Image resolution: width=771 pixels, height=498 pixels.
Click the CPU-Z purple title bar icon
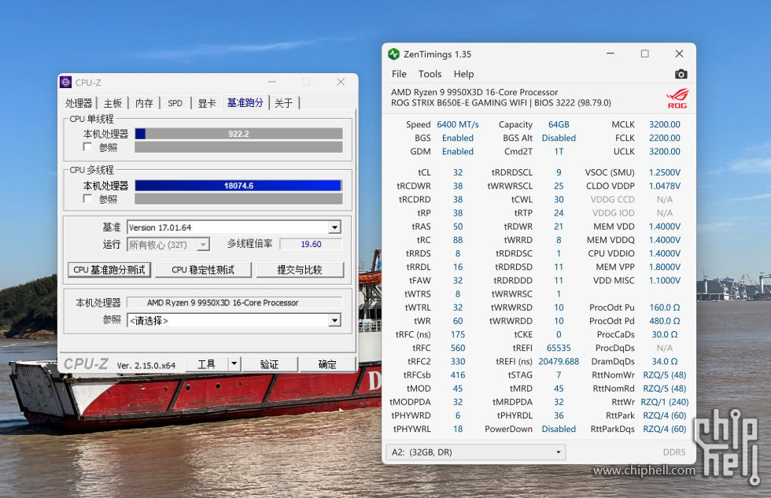coord(66,82)
